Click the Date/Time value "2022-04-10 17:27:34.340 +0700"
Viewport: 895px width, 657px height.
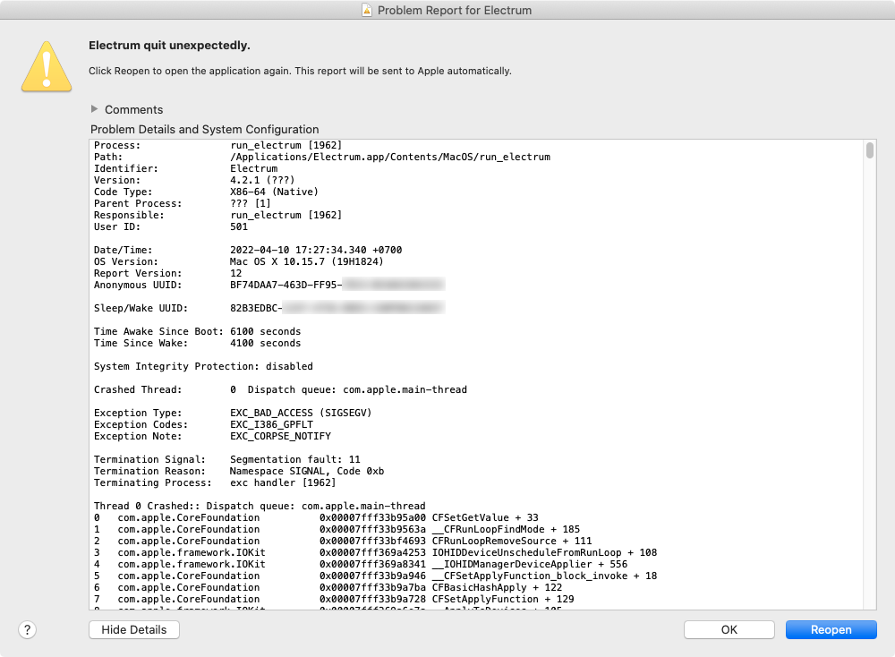(x=316, y=250)
